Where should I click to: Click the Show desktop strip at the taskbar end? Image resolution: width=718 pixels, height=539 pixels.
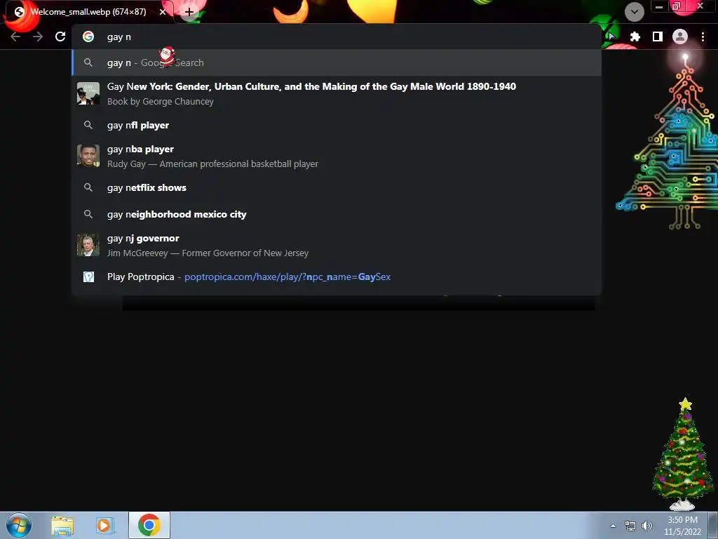click(x=713, y=526)
